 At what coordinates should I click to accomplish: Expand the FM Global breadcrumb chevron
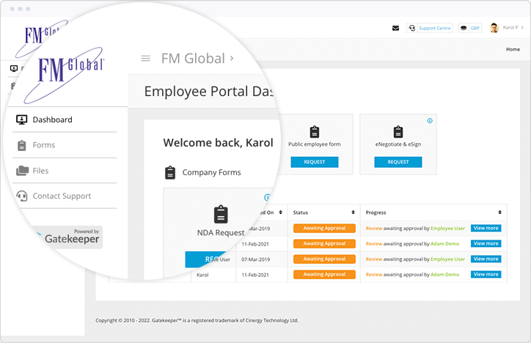click(x=232, y=58)
